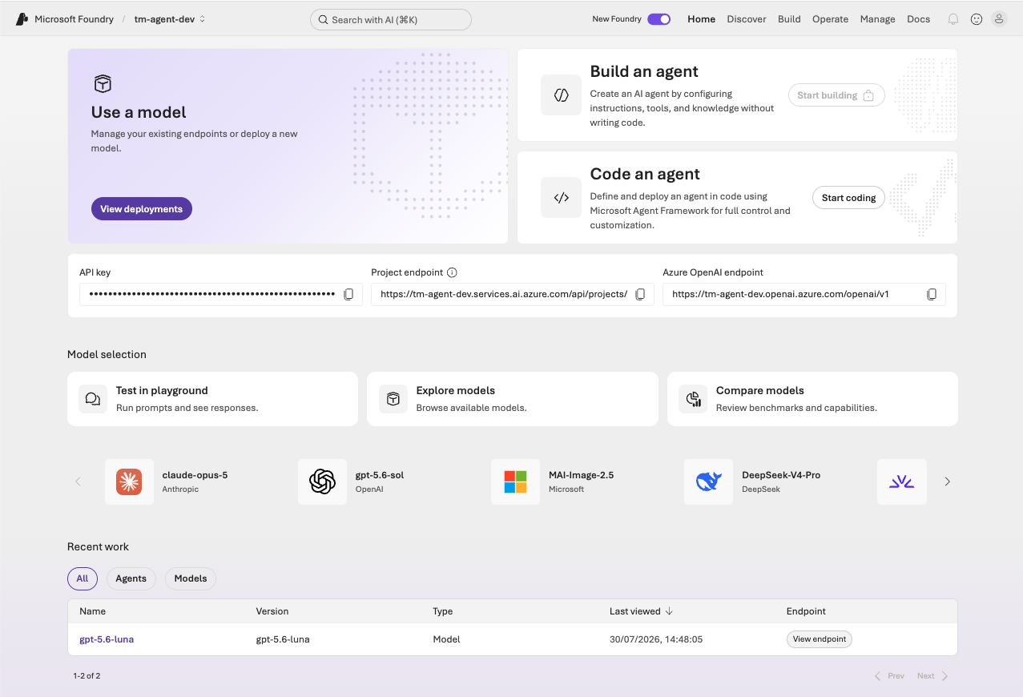Show next models with right chevron
This screenshot has width=1023, height=697.
tap(948, 481)
